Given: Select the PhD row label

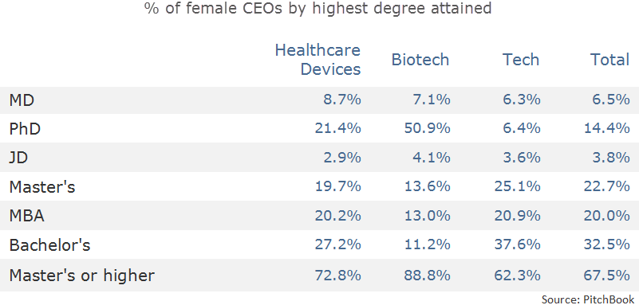Looking at the screenshot, I should 25,129.
